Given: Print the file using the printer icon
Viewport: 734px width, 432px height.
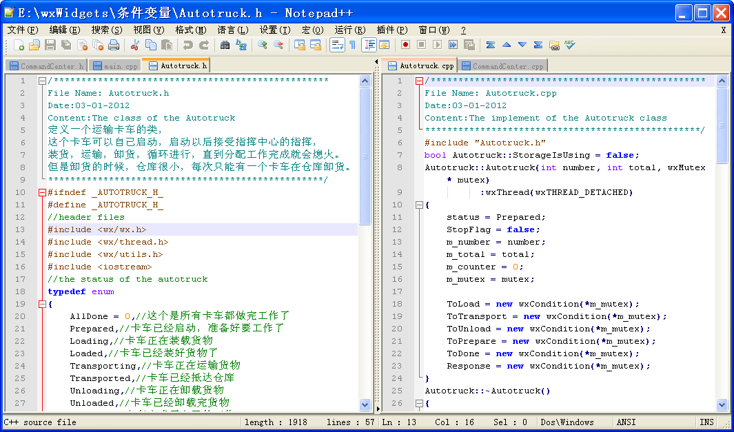Looking at the screenshot, I should [114, 45].
